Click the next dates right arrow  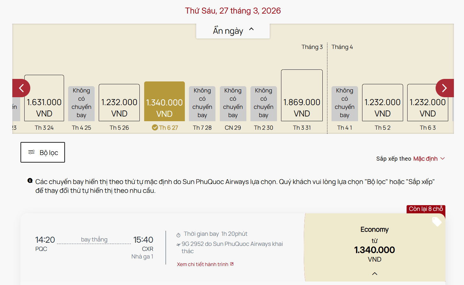pos(444,88)
